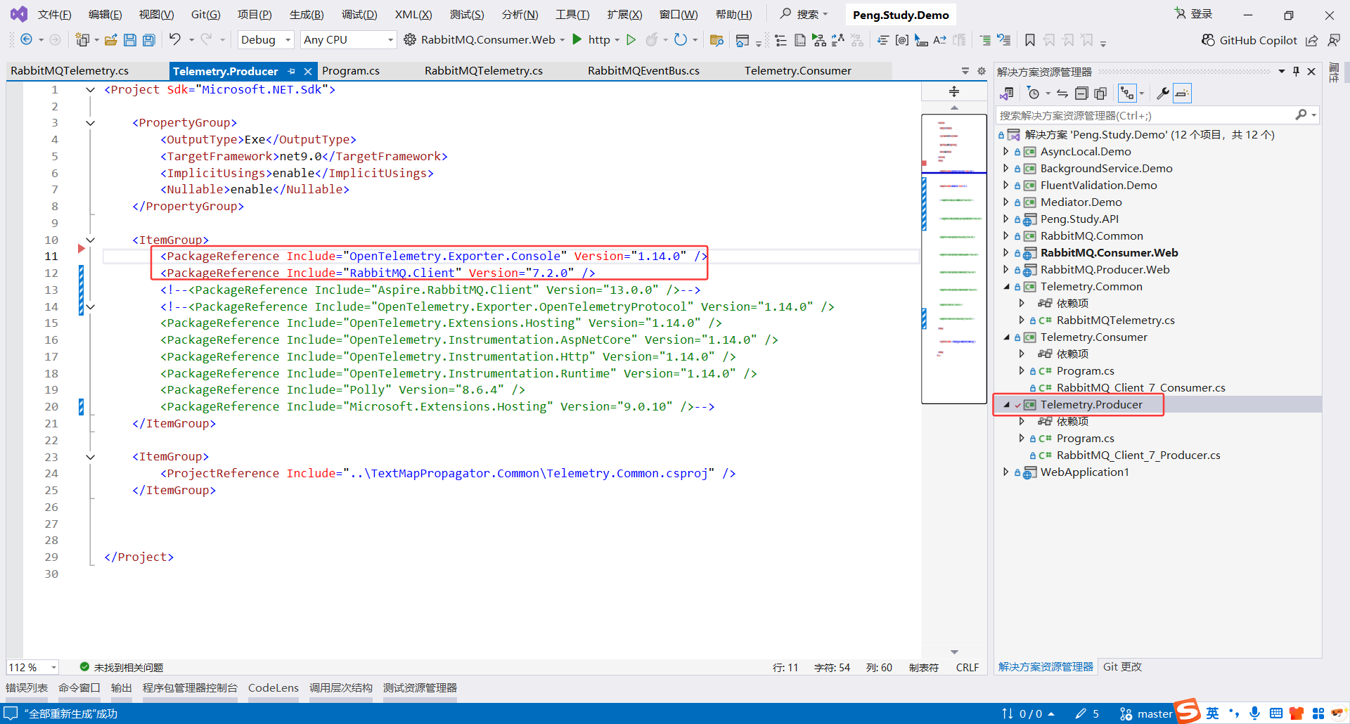The height and width of the screenshot is (724, 1350).
Task: Switch to the RabbitMQEventBus.cs tab
Action: pyautogui.click(x=643, y=71)
